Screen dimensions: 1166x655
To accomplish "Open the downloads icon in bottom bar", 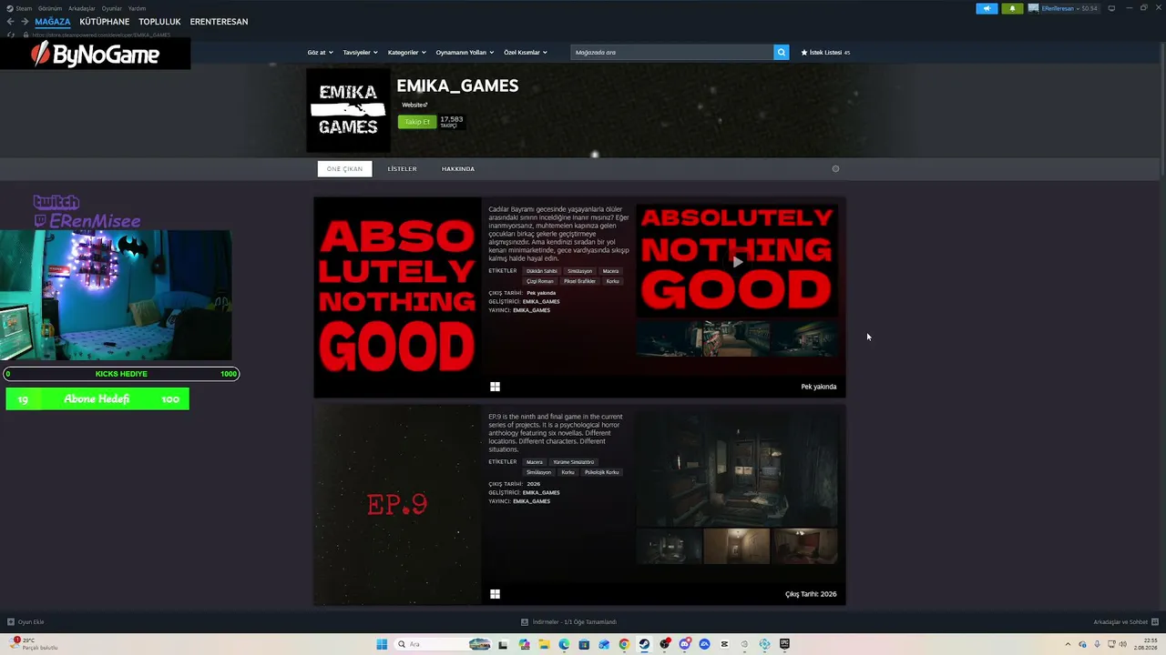I will [x=525, y=622].
